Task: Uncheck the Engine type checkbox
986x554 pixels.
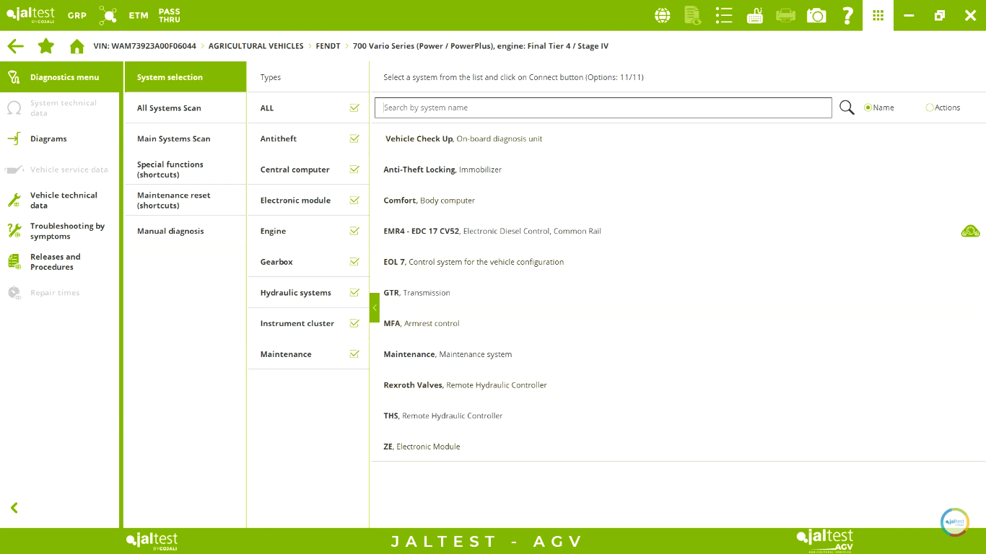Action: point(354,231)
